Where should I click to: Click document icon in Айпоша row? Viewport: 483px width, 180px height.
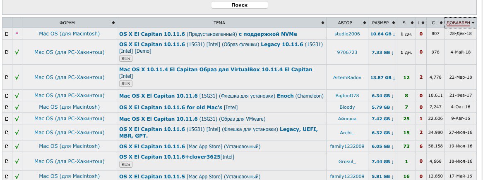7,119
